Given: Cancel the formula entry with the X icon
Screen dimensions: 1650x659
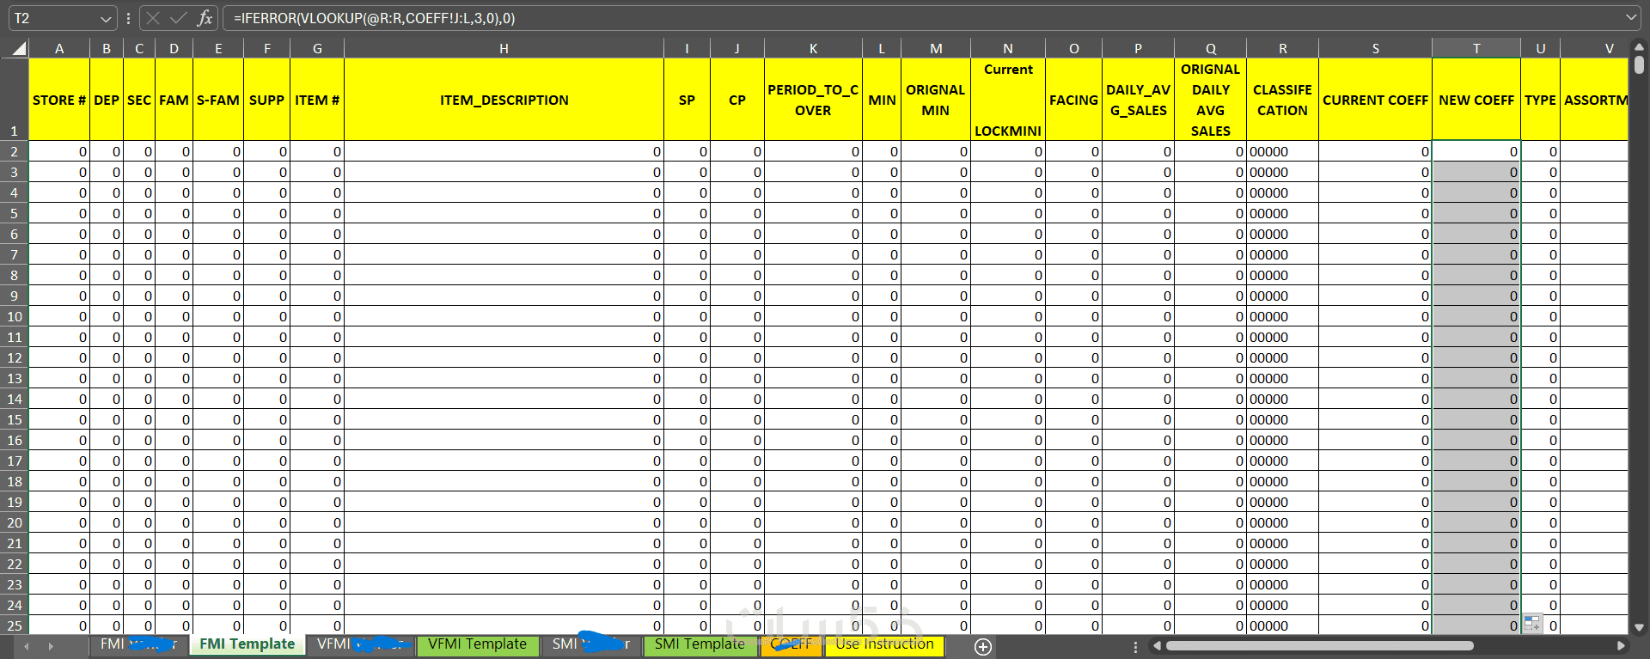Looking at the screenshot, I should [x=153, y=18].
